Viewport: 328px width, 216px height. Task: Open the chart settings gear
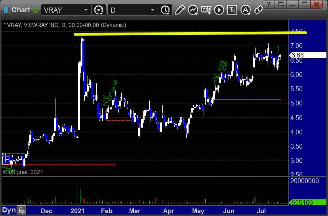(x=98, y=10)
